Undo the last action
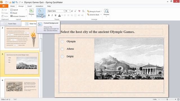Image resolution: width=180 pixels, height=101 pixels. click(17, 2)
